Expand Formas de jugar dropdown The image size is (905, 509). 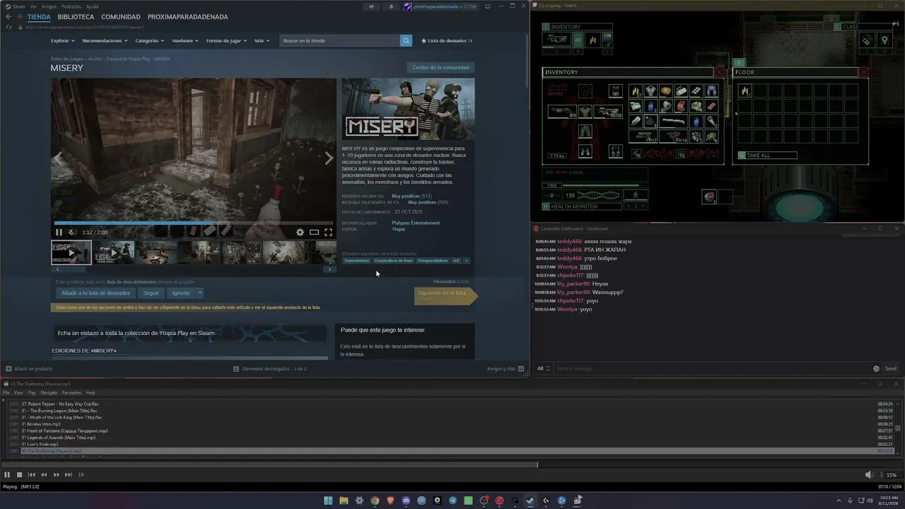226,41
